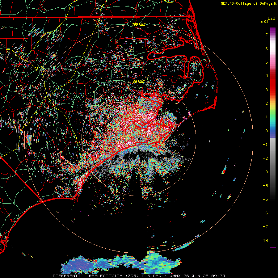Click the "NEXLAB-College of DuPage" credit text
278x278 pixels.
(x=246, y=3)
